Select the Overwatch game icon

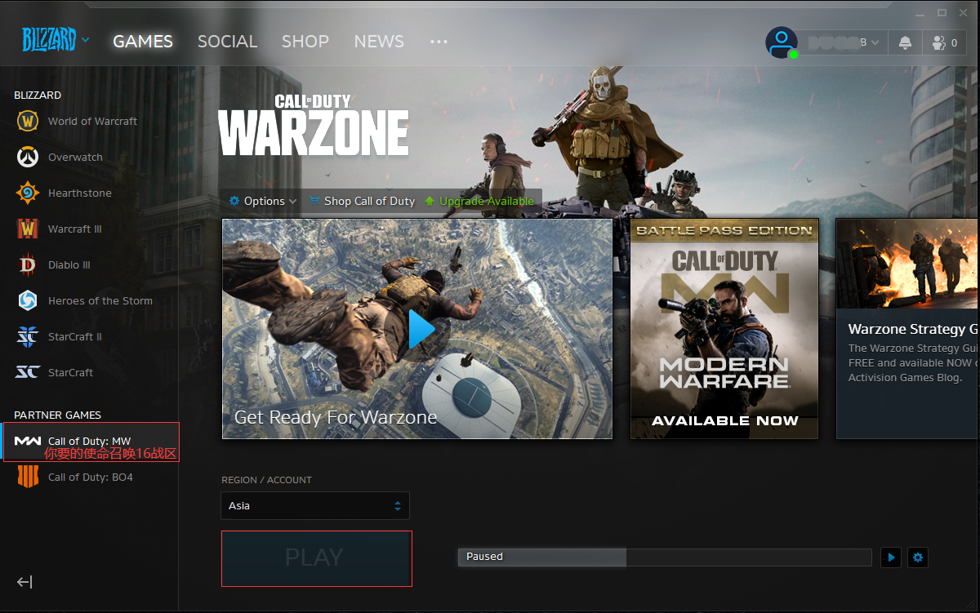coord(29,158)
